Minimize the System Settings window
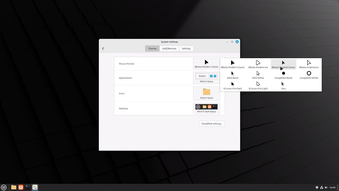 point(227,42)
